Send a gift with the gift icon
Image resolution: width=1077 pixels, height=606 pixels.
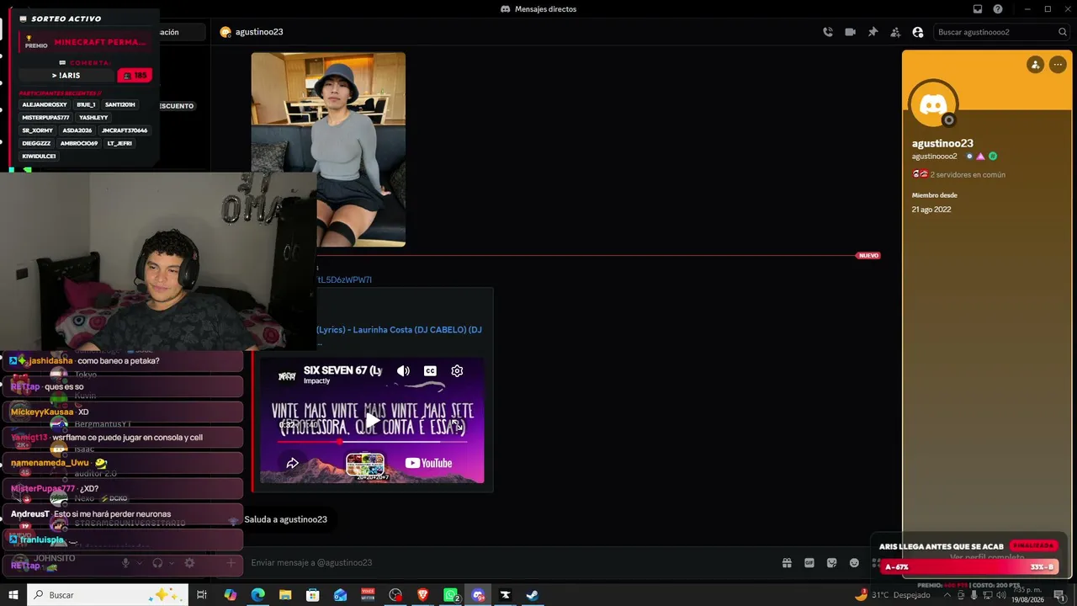[787, 563]
